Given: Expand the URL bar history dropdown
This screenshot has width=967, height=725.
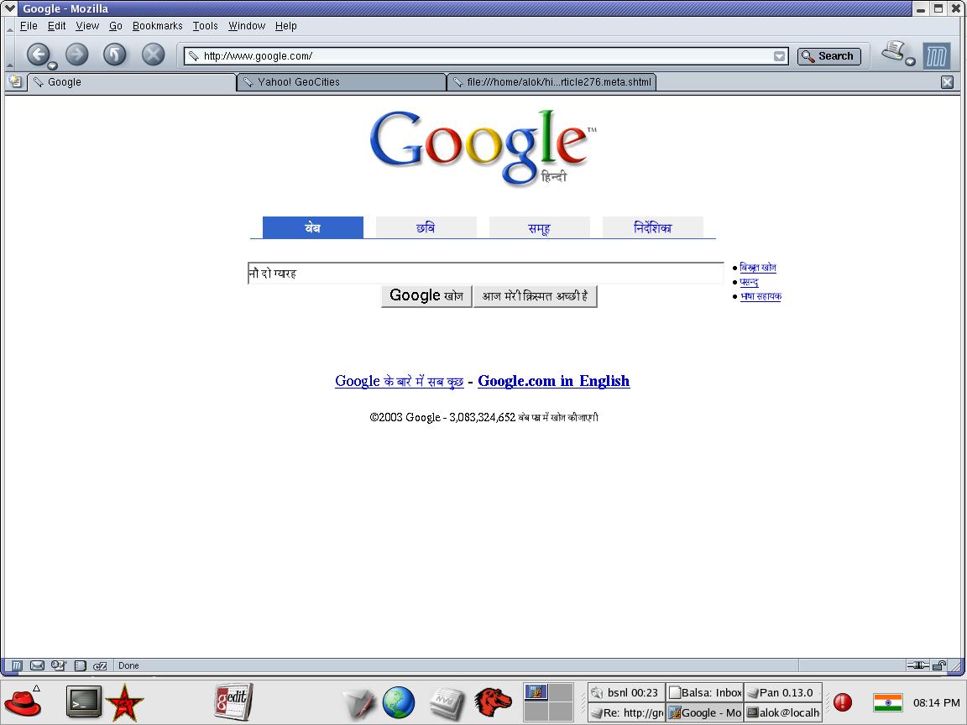Looking at the screenshot, I should tap(780, 56).
